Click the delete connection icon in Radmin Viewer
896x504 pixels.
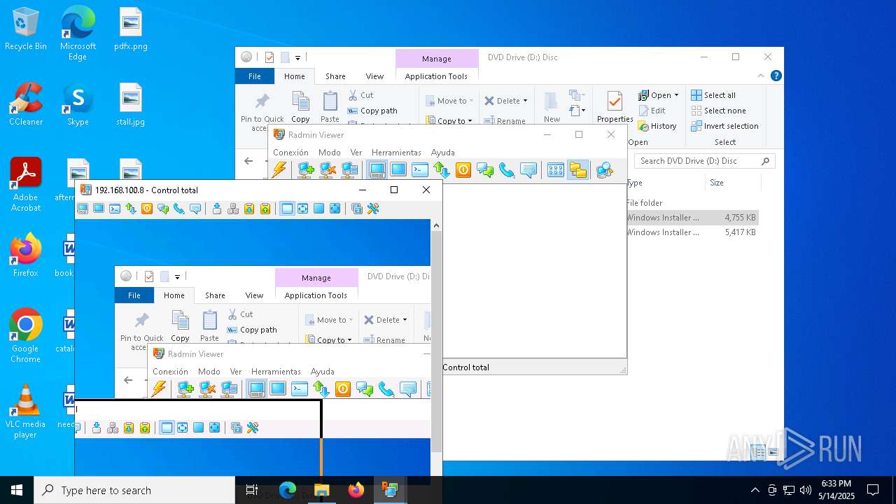(328, 170)
